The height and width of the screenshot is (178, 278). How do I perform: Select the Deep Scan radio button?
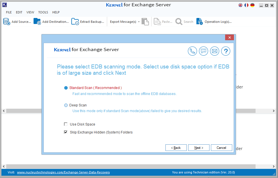(66, 105)
